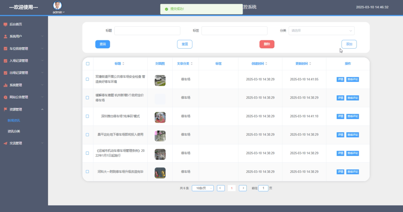Click 查看评论 for the 缓解停车难题 row
The width and height of the screenshot is (403, 212).
(353, 98)
